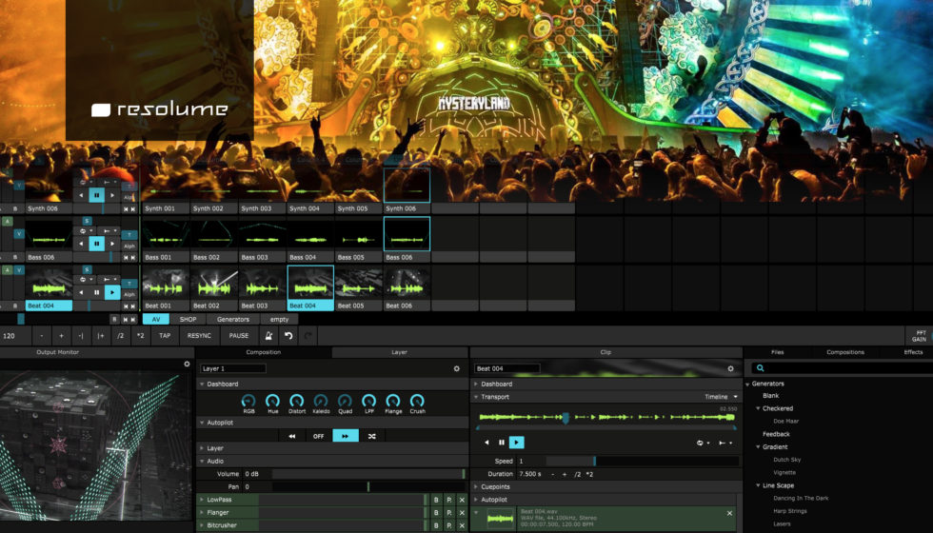Open the Timeline mode dropdown

tap(722, 397)
